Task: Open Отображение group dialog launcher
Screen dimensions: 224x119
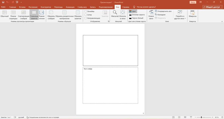Action: click(x=109, y=22)
